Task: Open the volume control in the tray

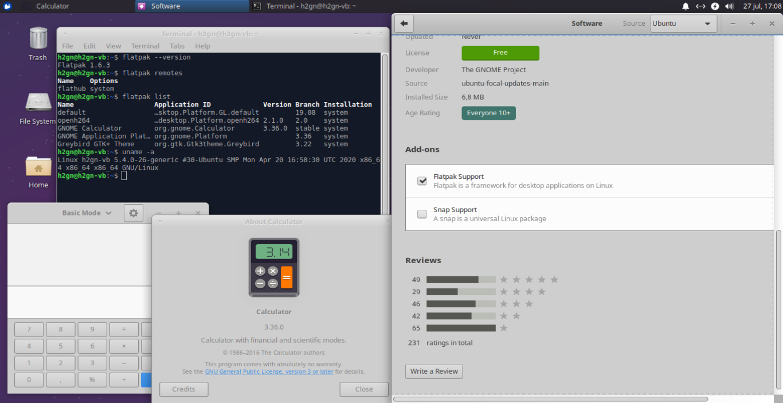Action: pyautogui.click(x=730, y=6)
